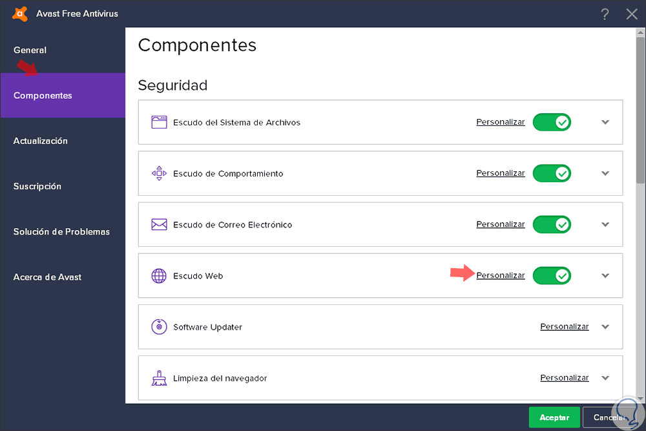Open Personalizar link for Escudo Web

click(x=501, y=276)
